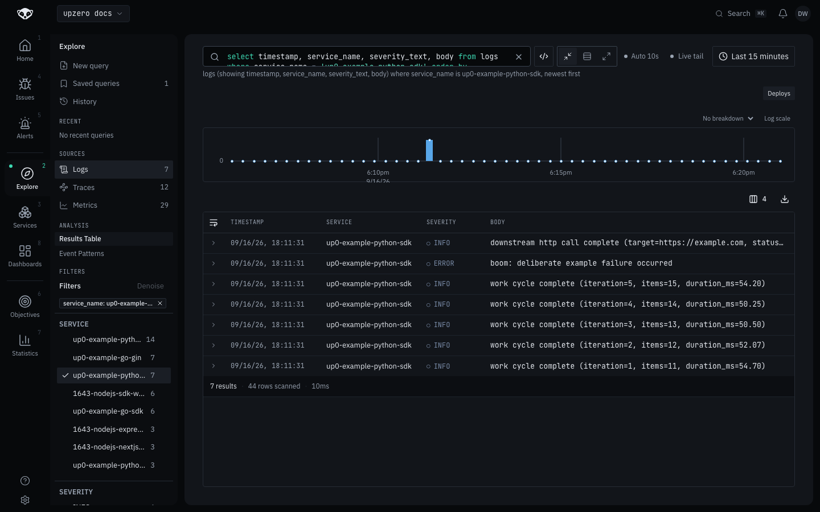
Task: Open the Explore compass icon
Action: (x=27, y=178)
